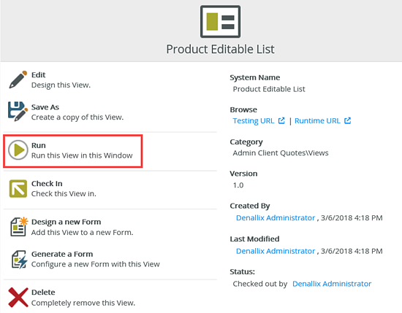The image size is (402, 313).
Task: Choose 'Add this View to a new Form'
Action: [83, 233]
